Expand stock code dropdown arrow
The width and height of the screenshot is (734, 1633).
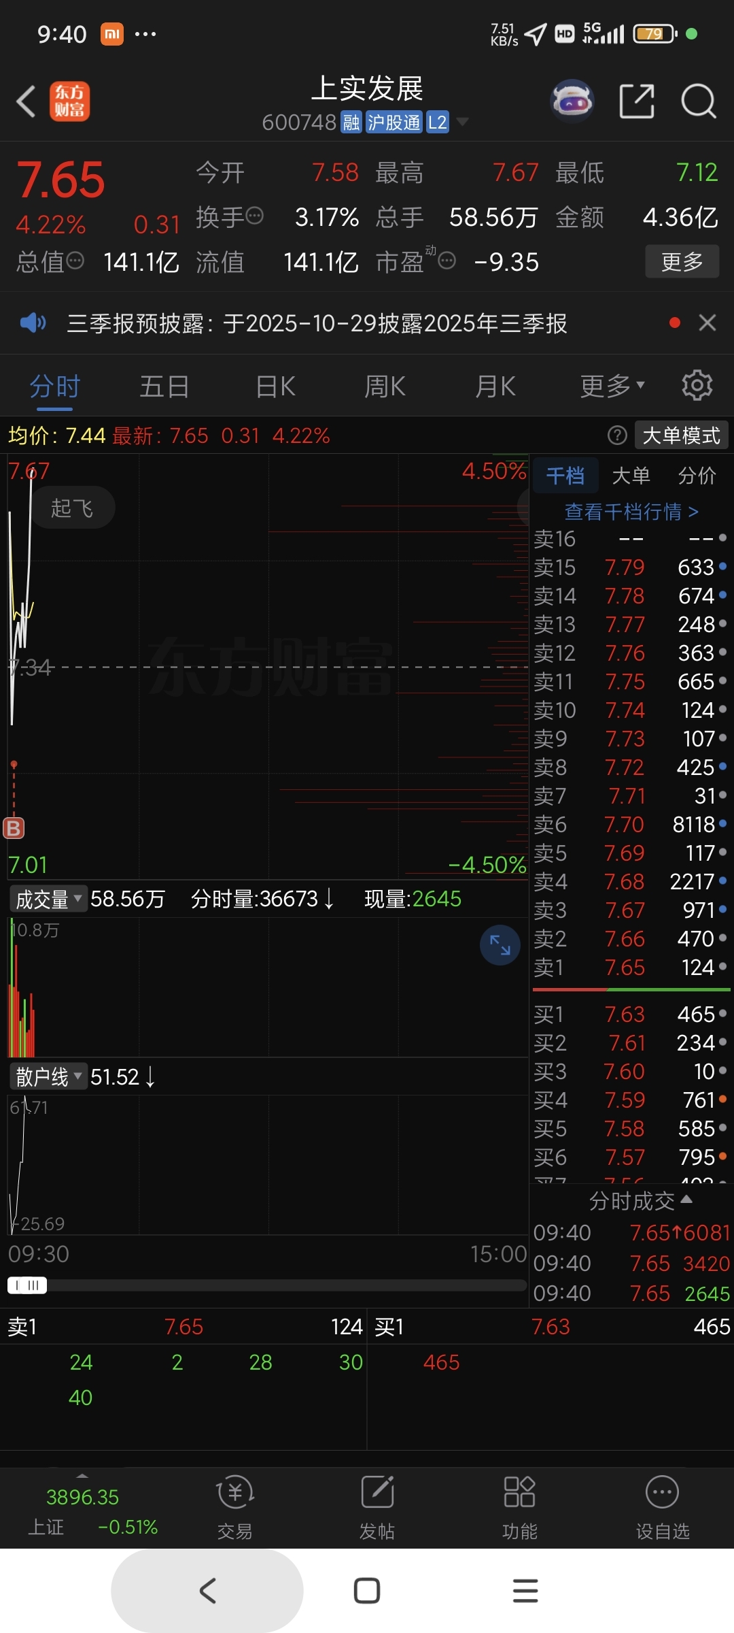pyautogui.click(x=462, y=122)
